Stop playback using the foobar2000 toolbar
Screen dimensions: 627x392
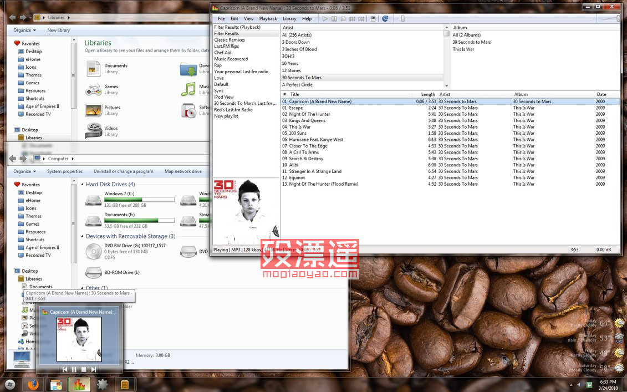tap(343, 19)
